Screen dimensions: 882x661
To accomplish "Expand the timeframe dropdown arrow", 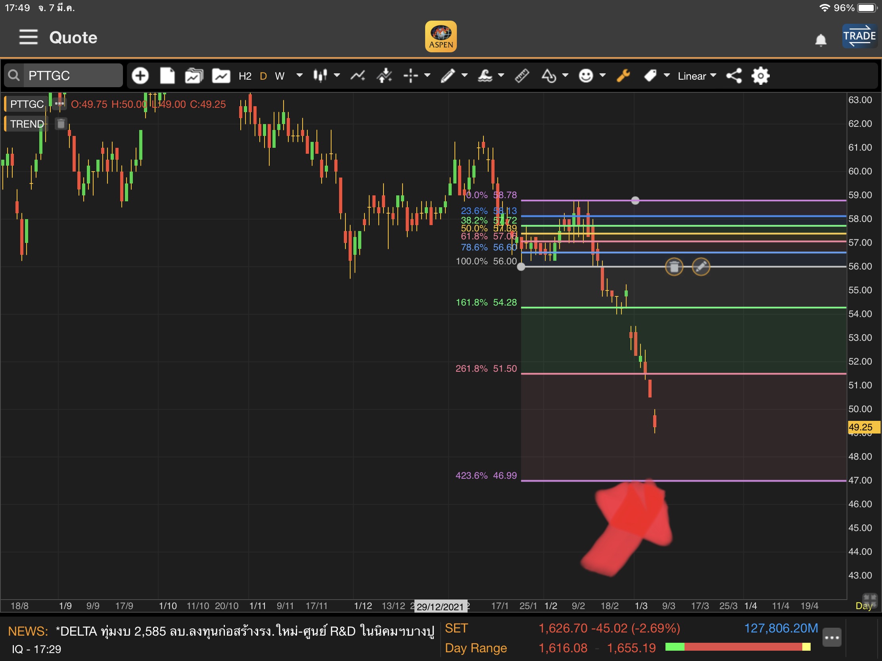I will point(299,75).
